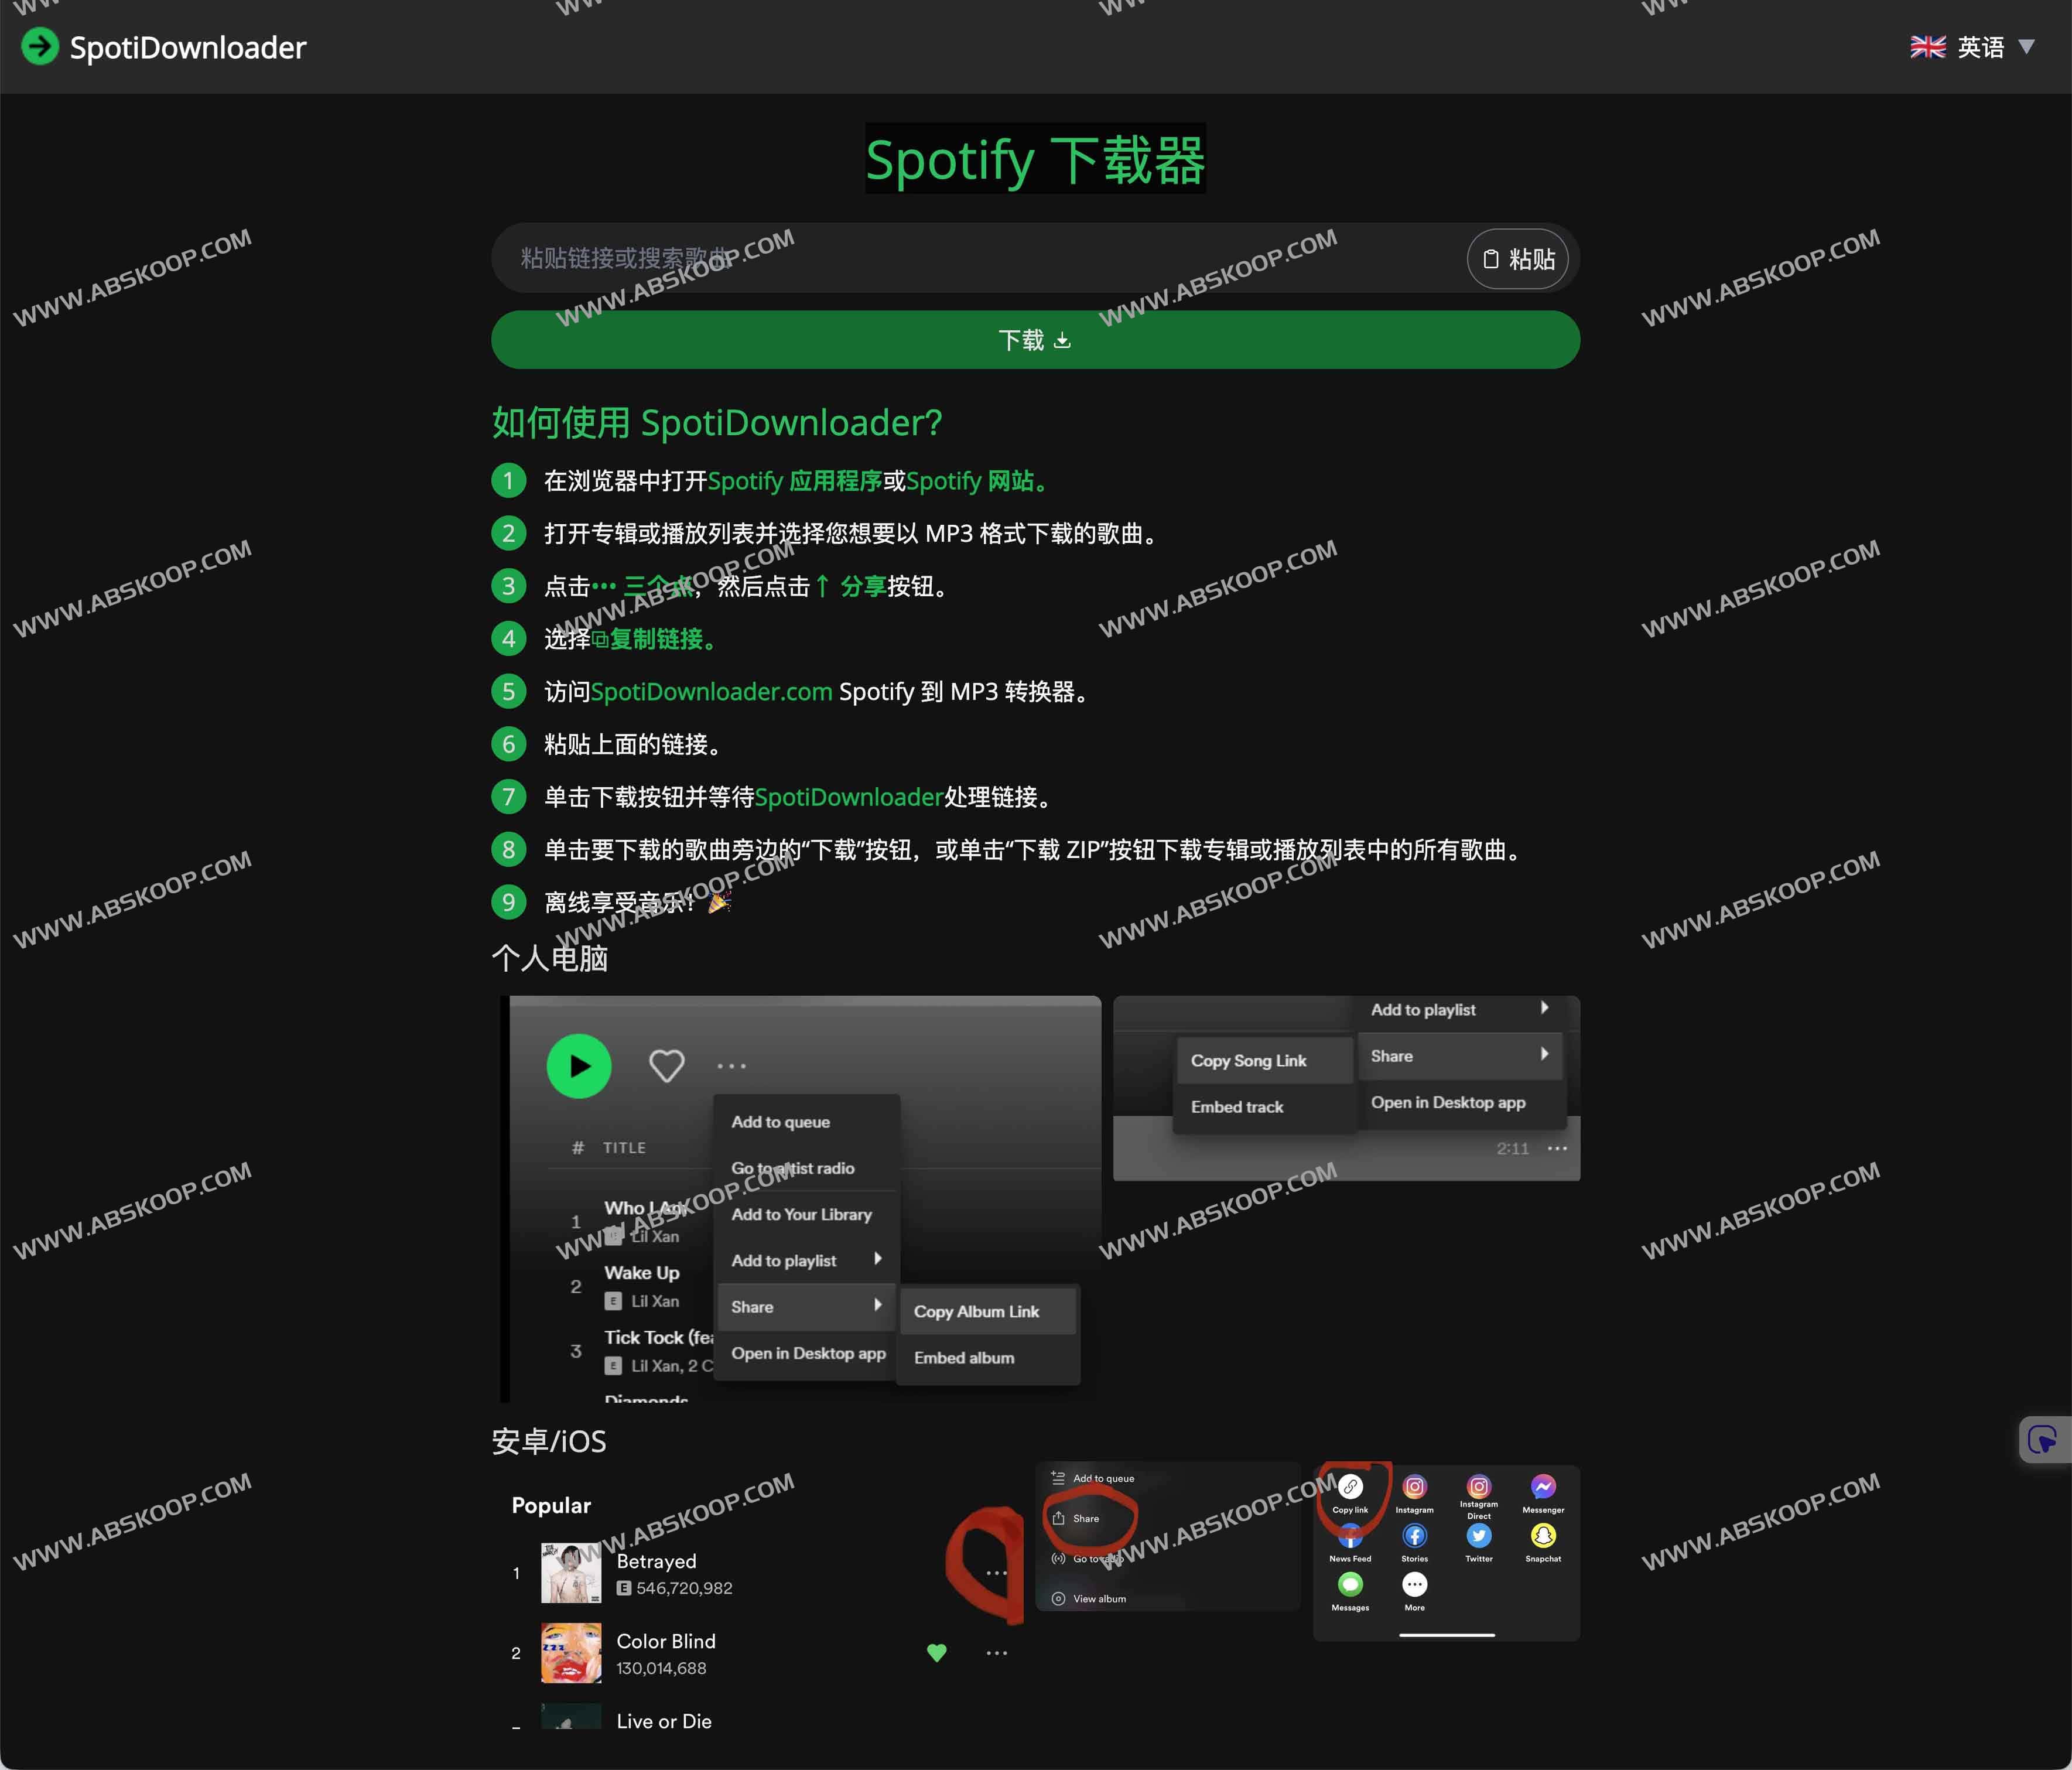The height and width of the screenshot is (1770, 2072).
Task: Click the Snapchat icon in share sheet
Action: [x=1543, y=1535]
